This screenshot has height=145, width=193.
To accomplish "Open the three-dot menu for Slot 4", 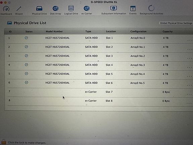I will point(190,67).
